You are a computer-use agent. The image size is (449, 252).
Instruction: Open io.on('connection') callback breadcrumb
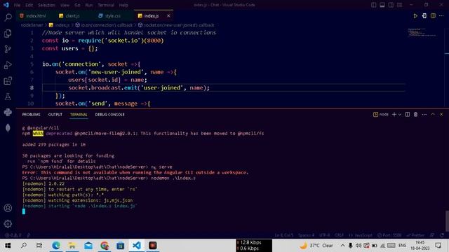(x=107, y=25)
